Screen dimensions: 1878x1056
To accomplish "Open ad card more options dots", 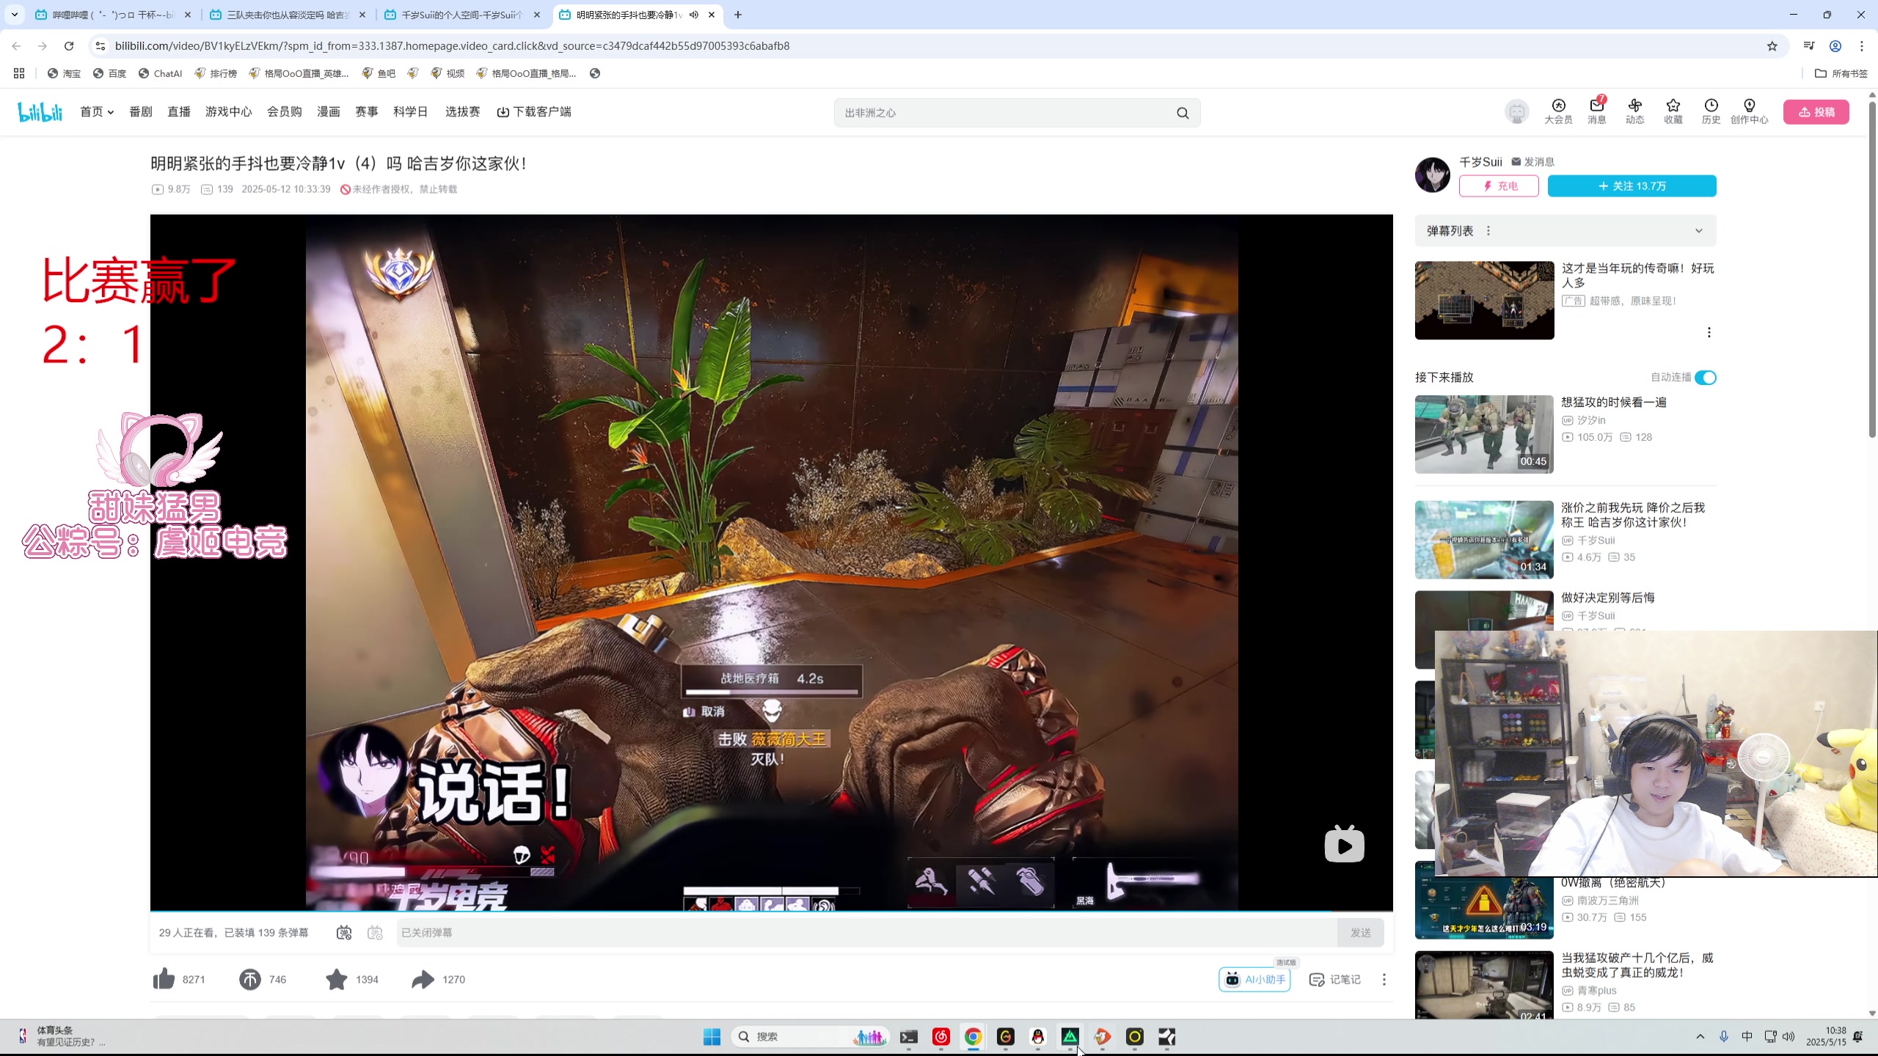I will coord(1709,332).
